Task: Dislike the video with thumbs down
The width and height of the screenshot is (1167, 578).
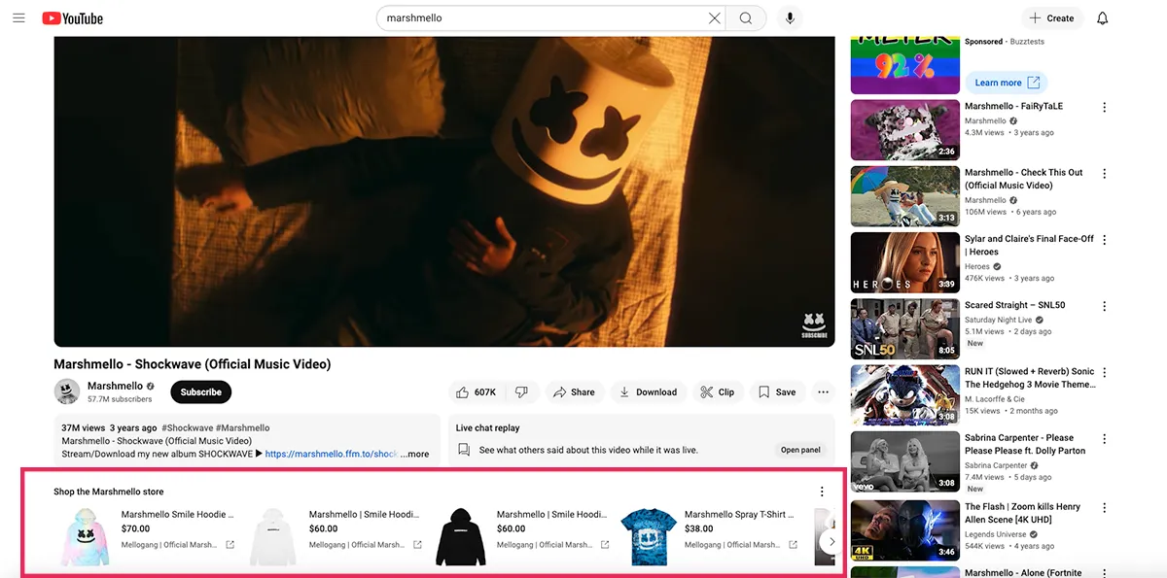Action: [x=522, y=392]
